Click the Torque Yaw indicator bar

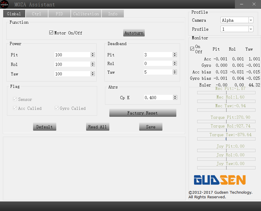coord(226,139)
